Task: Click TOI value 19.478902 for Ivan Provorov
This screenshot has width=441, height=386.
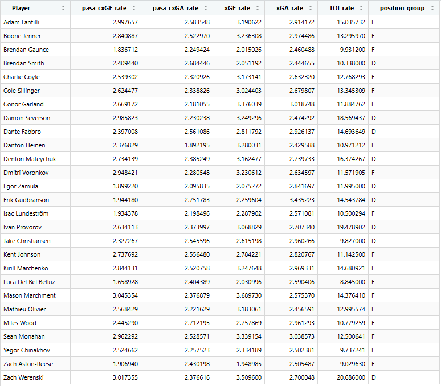Action: coord(351,227)
